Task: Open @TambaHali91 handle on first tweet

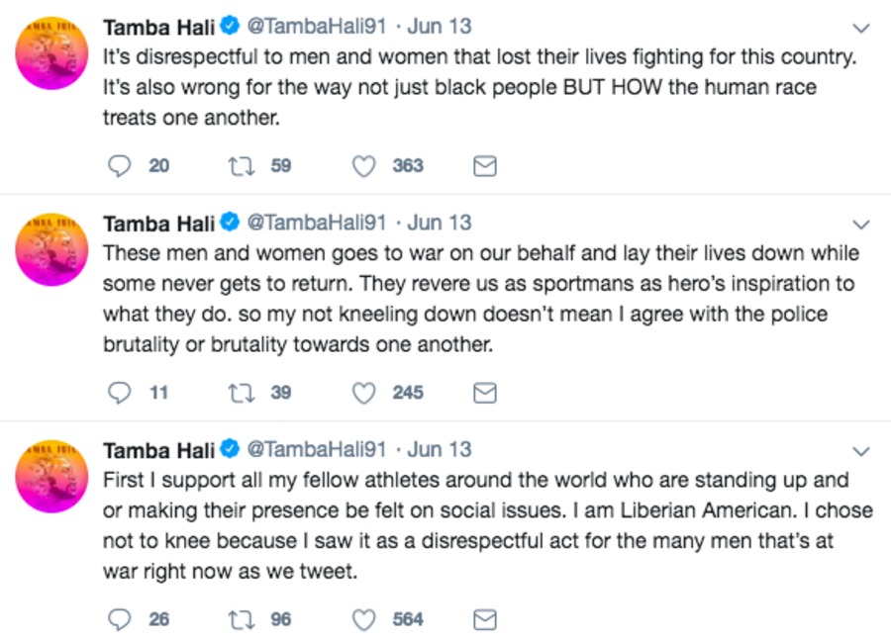Action: tap(317, 26)
